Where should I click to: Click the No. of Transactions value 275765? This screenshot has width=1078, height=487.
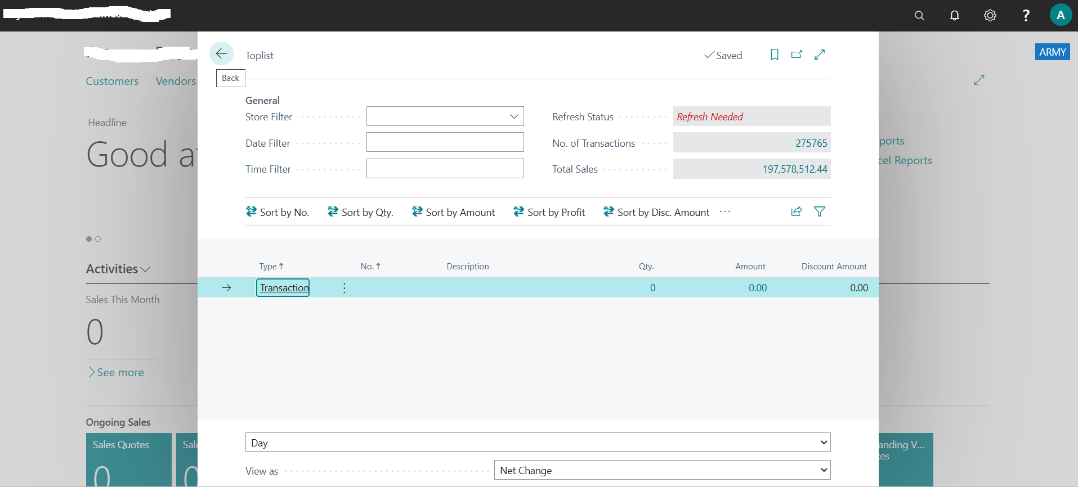811,143
